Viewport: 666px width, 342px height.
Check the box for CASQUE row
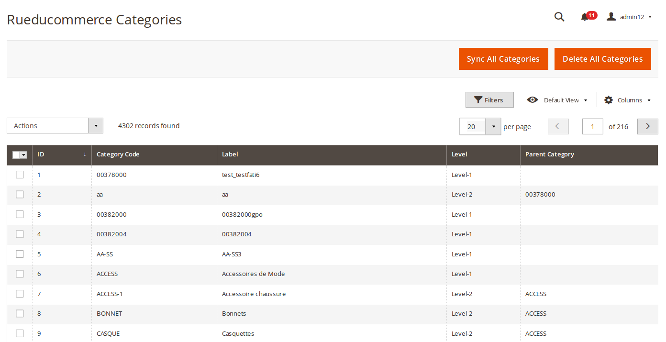(x=20, y=333)
